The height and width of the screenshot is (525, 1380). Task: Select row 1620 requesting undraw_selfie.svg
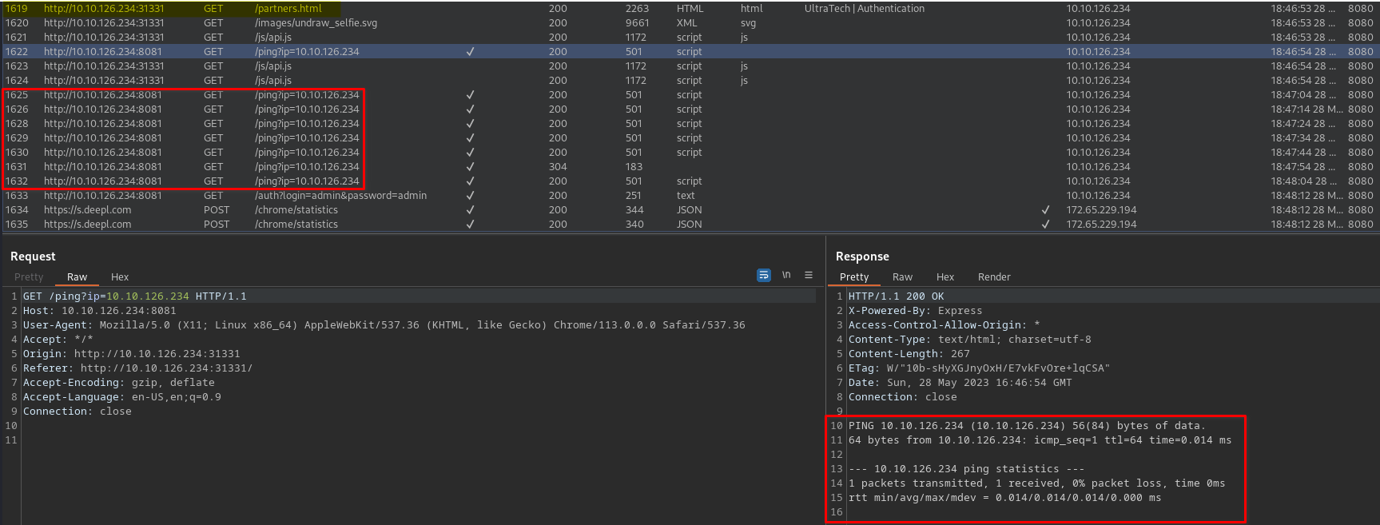(x=316, y=23)
